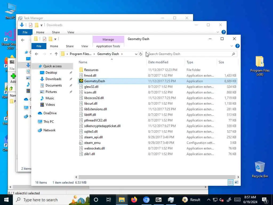Switch to the View ribbon tab
Viewport: 273px width, 205px height.
[85, 46]
